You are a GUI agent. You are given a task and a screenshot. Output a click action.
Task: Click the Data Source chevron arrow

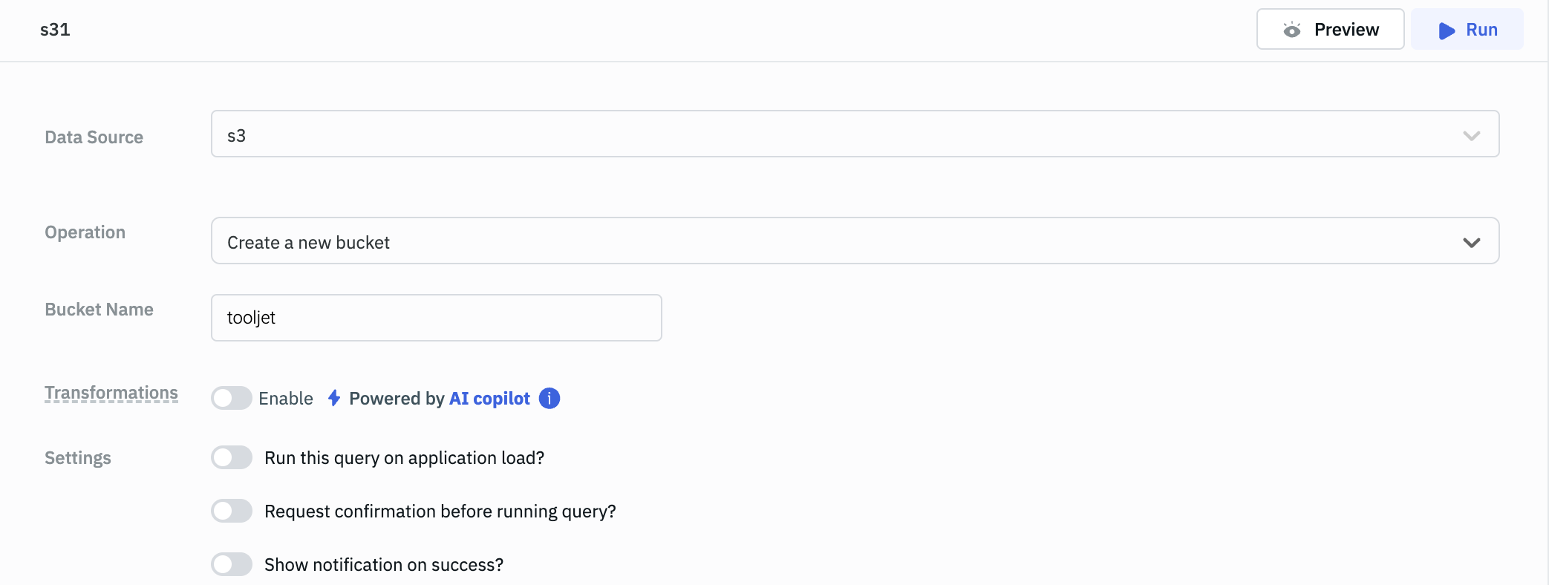tap(1471, 136)
